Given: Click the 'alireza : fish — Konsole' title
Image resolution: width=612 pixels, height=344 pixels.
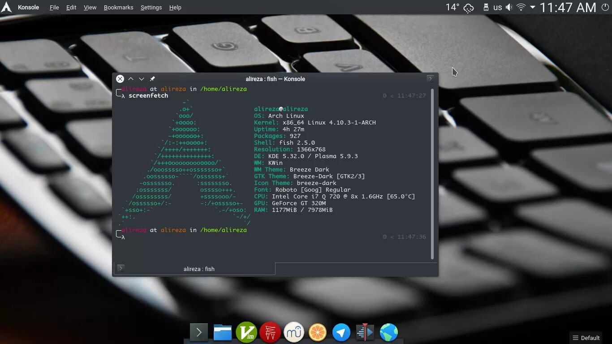Looking at the screenshot, I should (x=275, y=79).
